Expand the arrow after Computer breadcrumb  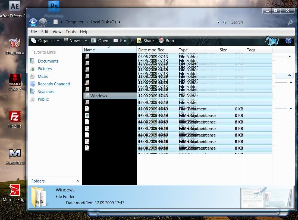pos(87,22)
